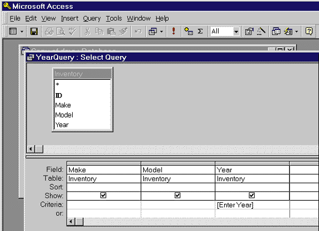Click the Year Field cell in grid
The height and width of the screenshot is (231, 319).
252,170
